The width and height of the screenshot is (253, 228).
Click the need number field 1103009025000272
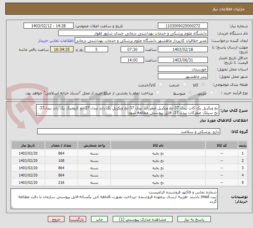point(183,26)
